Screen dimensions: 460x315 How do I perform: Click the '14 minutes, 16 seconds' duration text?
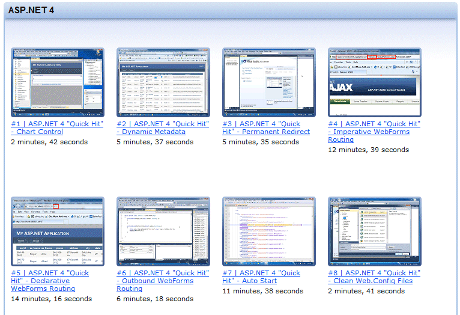point(51,299)
